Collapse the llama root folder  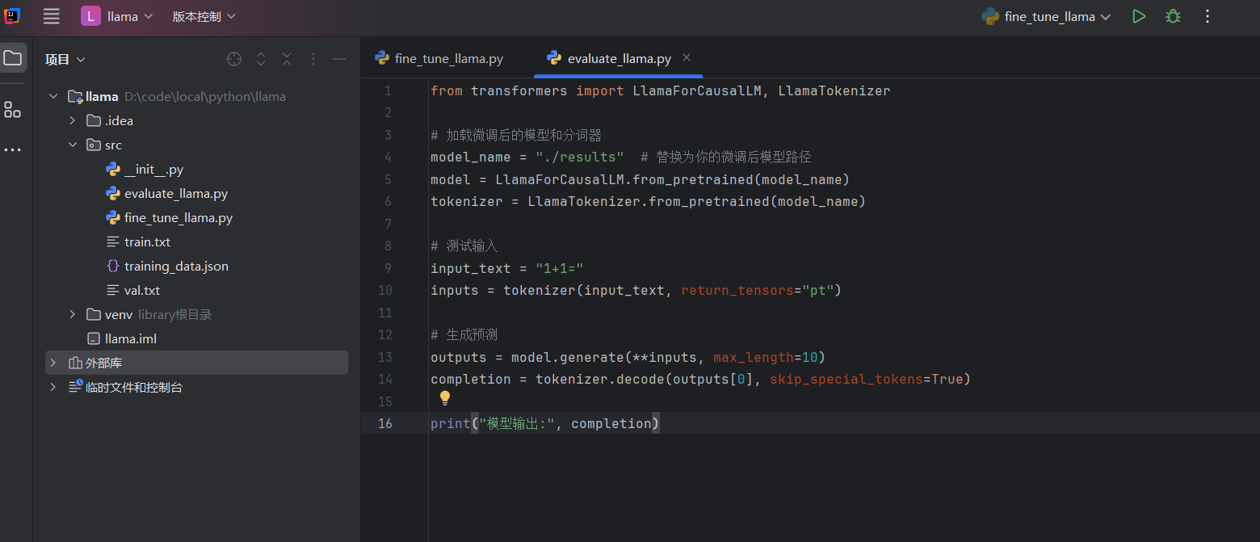(x=53, y=96)
